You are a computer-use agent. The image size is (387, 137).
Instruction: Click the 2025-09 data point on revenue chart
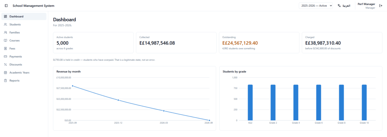click(x=73, y=86)
